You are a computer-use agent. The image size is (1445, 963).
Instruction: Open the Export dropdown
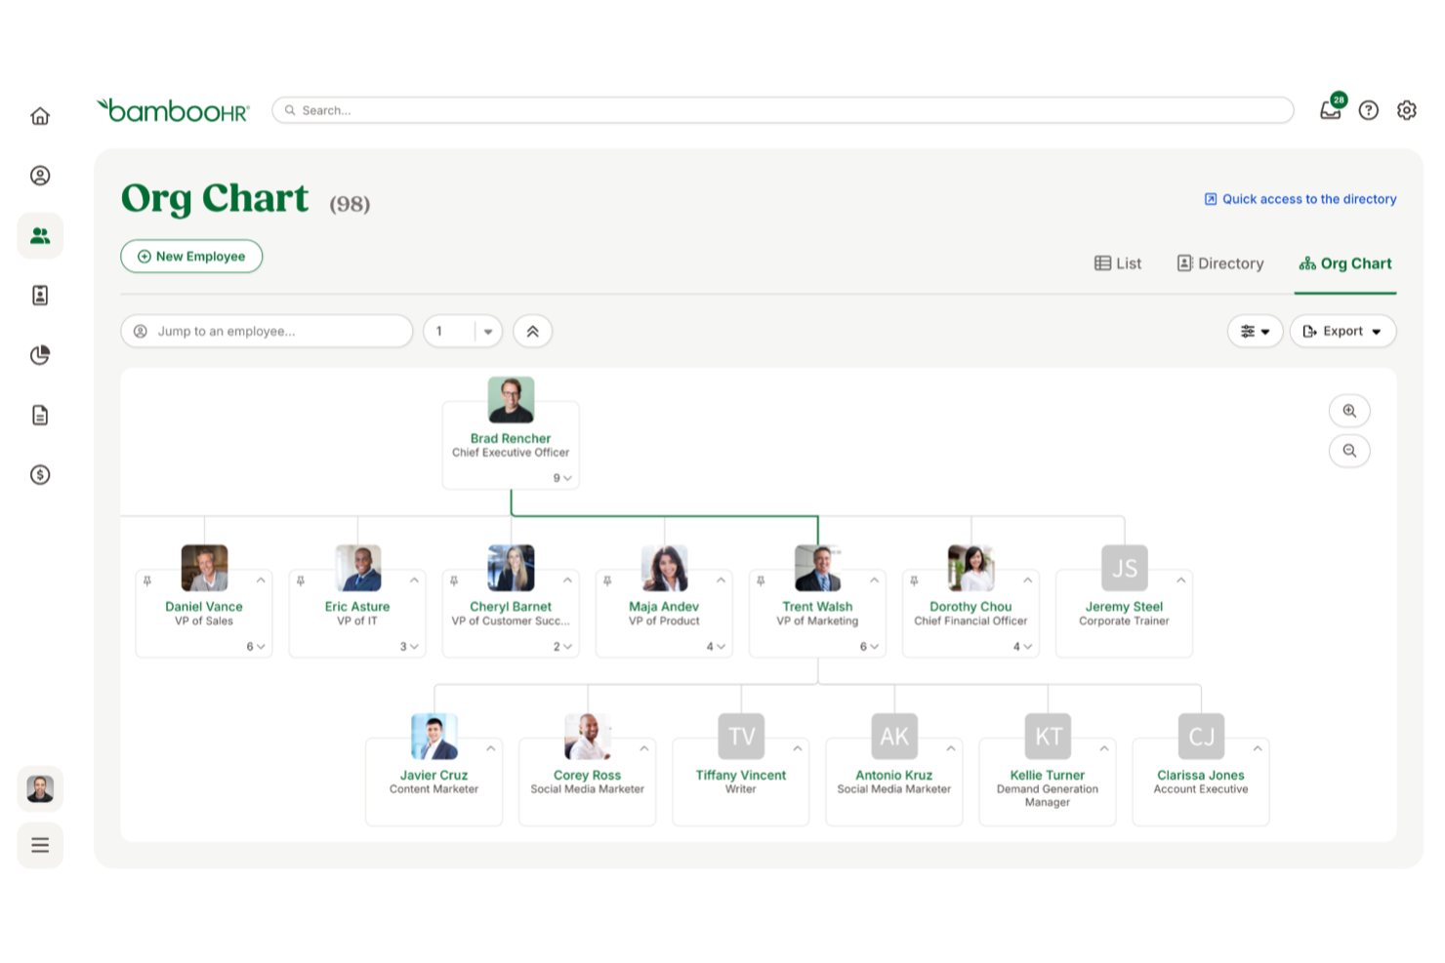tap(1342, 331)
